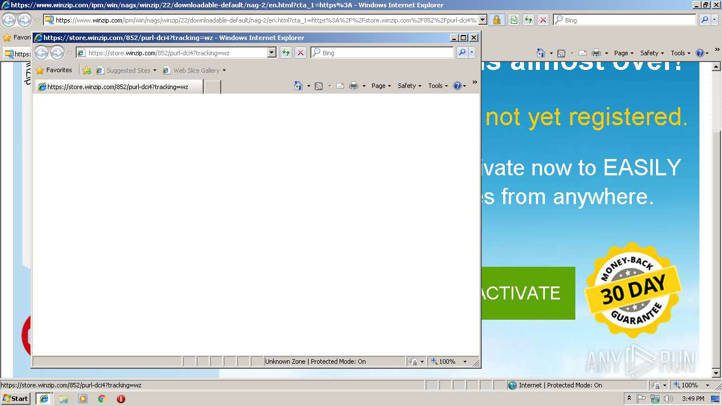This screenshot has width=722, height=406.
Task: Click Feeds icon in background window toolbar
Action: click(x=561, y=53)
